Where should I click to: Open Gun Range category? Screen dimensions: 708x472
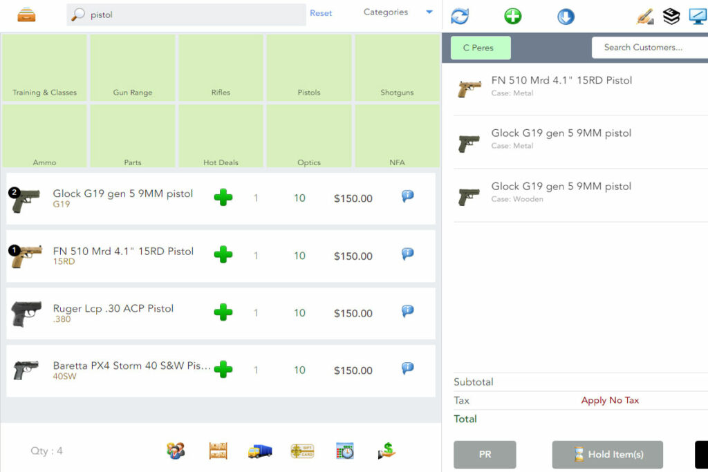click(133, 68)
